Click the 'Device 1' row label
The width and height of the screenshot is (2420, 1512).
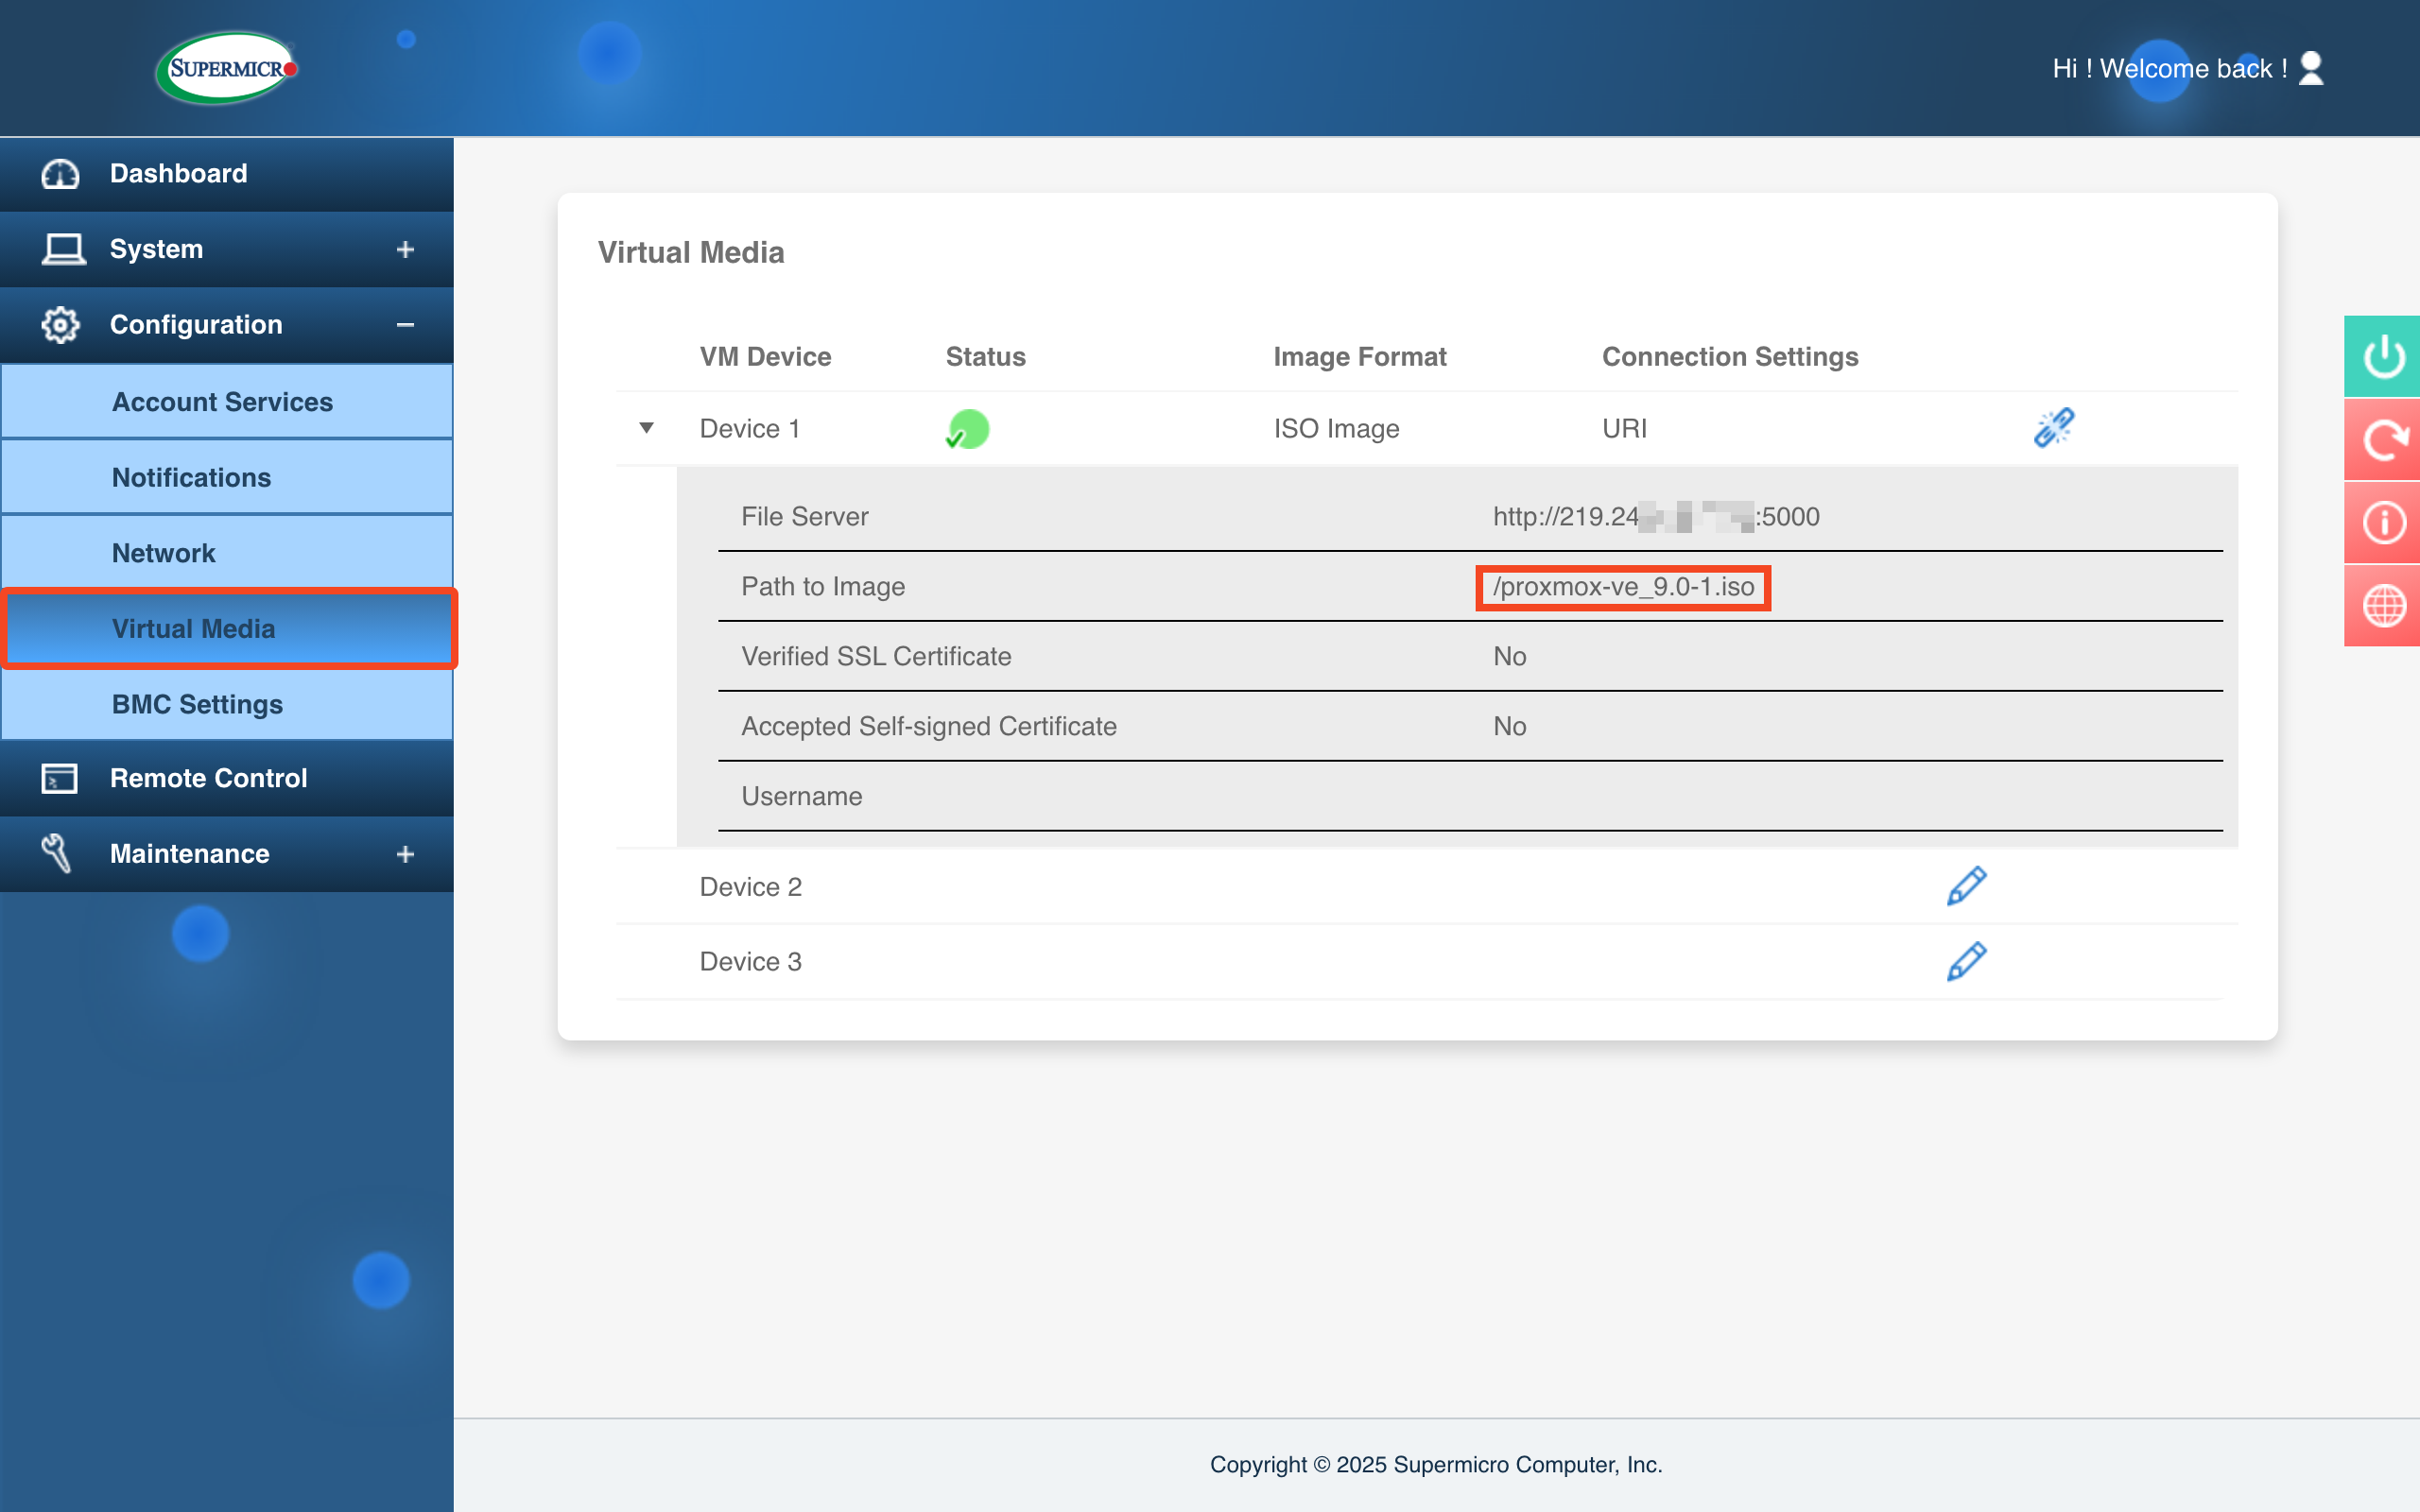coord(750,429)
